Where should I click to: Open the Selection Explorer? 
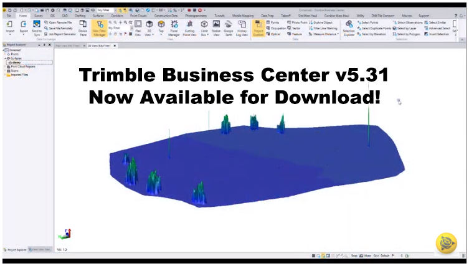[349, 29]
